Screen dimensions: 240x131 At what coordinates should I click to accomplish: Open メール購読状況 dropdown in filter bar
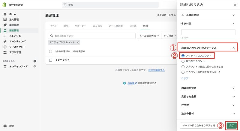pyautogui.click(x=149, y=36)
